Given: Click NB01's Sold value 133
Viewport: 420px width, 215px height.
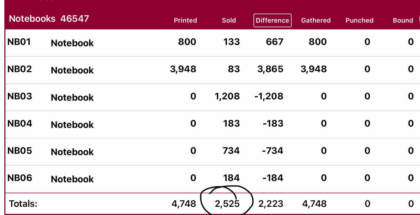Looking at the screenshot, I should tap(231, 42).
